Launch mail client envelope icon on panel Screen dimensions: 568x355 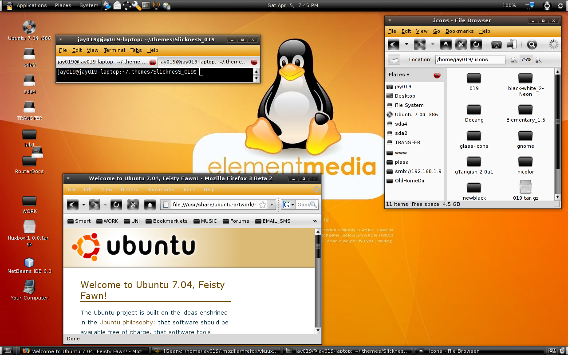click(x=117, y=5)
